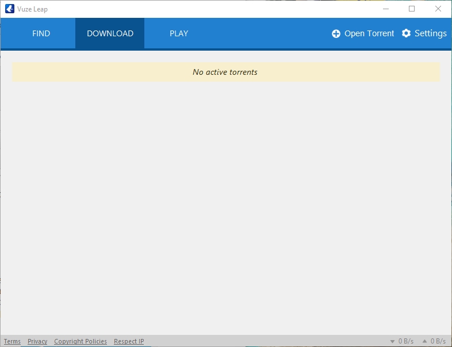Click the 'Vuze Leap' window title

point(32,9)
